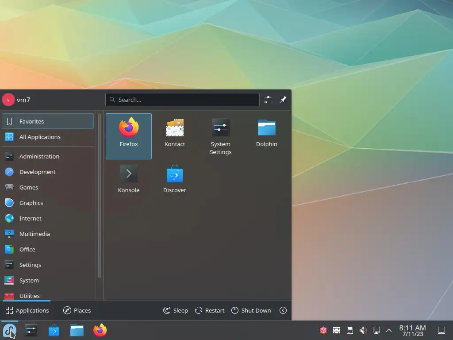Switch to the Applications tab

coord(27,310)
